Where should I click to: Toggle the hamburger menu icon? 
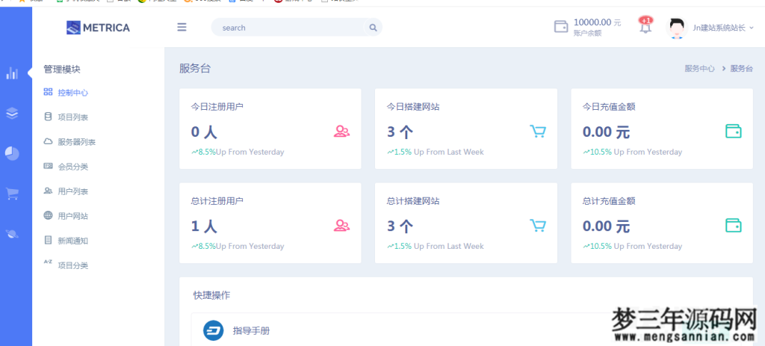pos(182,28)
